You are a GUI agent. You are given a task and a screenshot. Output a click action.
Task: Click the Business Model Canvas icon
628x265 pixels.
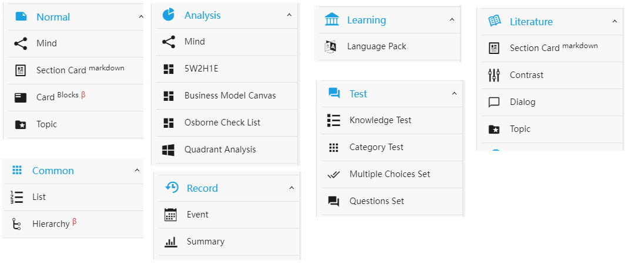pos(169,96)
